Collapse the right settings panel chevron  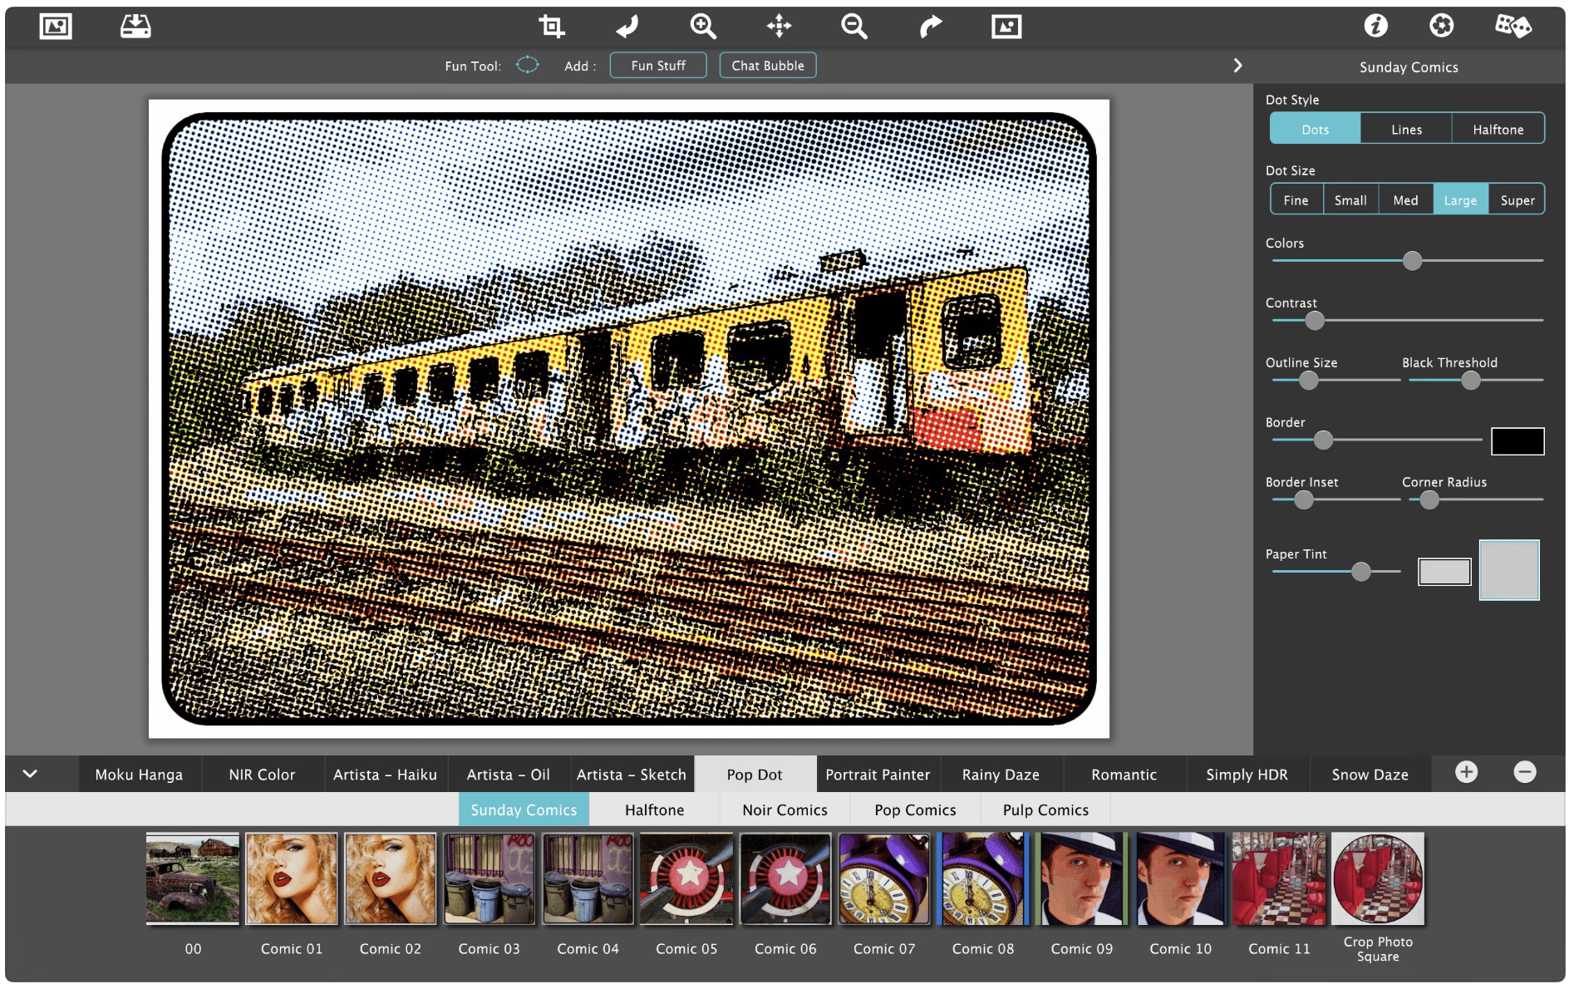coord(1237,66)
